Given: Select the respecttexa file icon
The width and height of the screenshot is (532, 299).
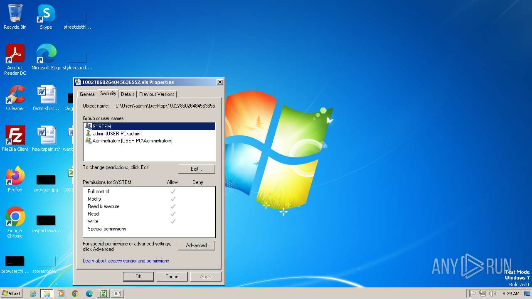Looking at the screenshot, I should click(x=46, y=223).
